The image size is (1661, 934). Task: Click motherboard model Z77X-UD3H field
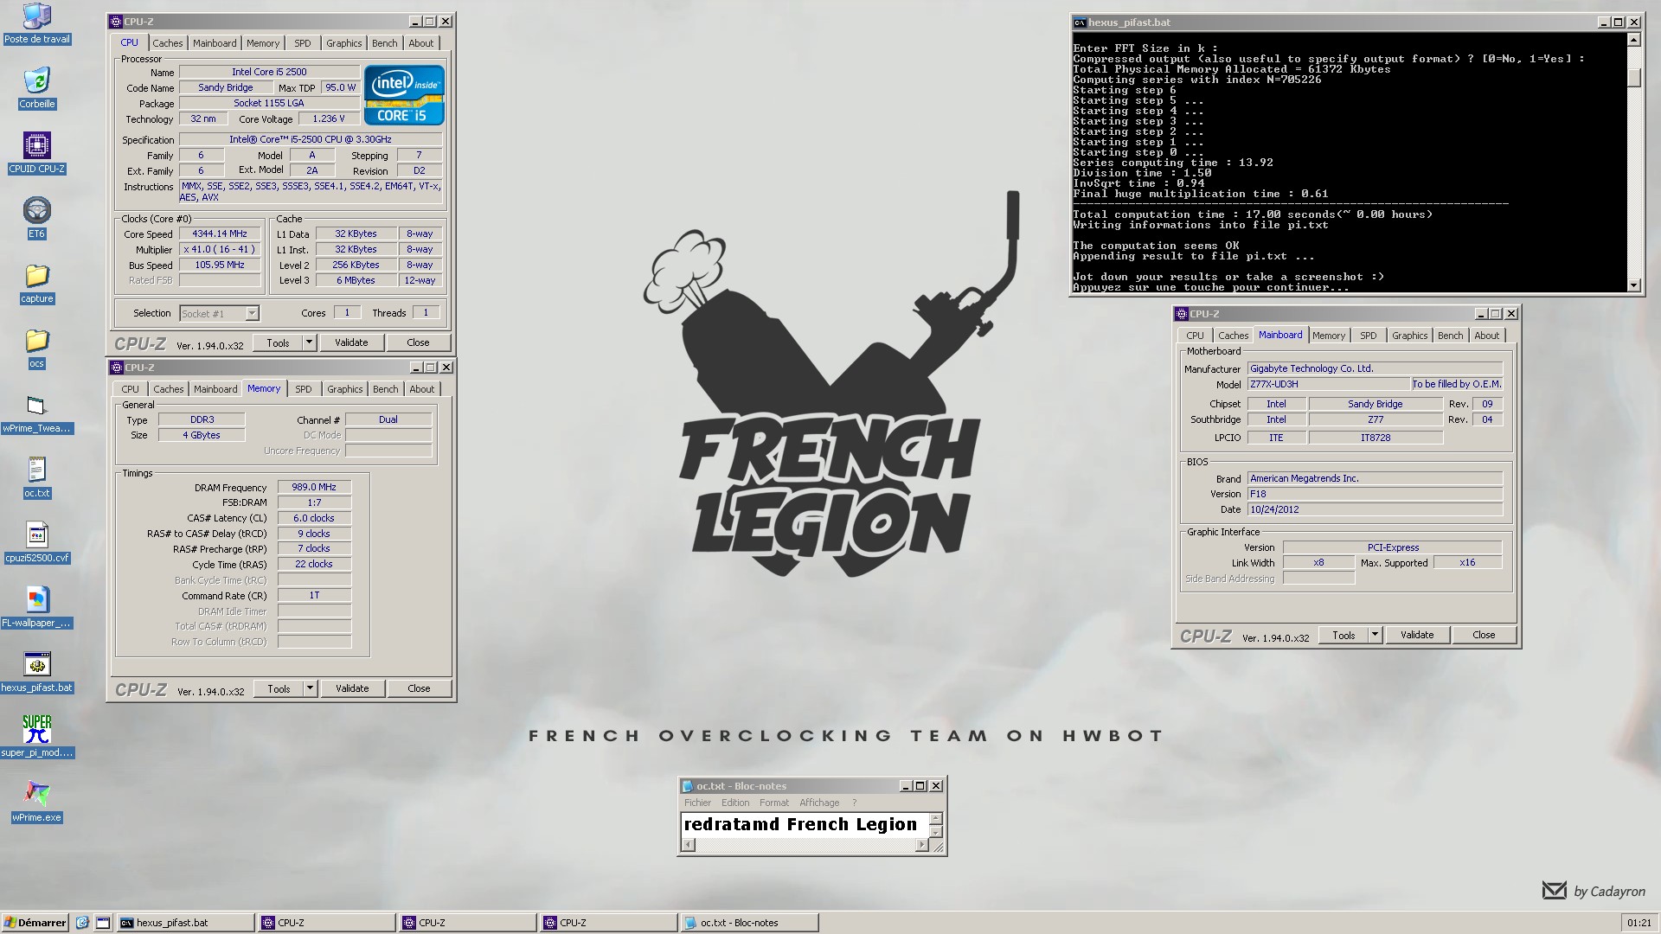point(1328,384)
